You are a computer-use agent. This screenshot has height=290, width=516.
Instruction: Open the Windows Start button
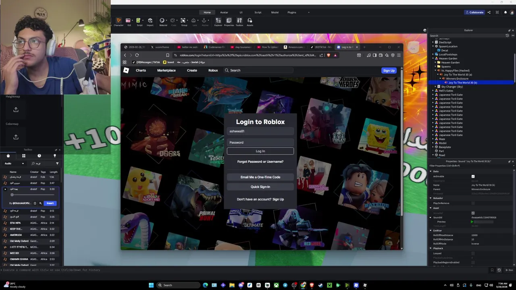151,285
